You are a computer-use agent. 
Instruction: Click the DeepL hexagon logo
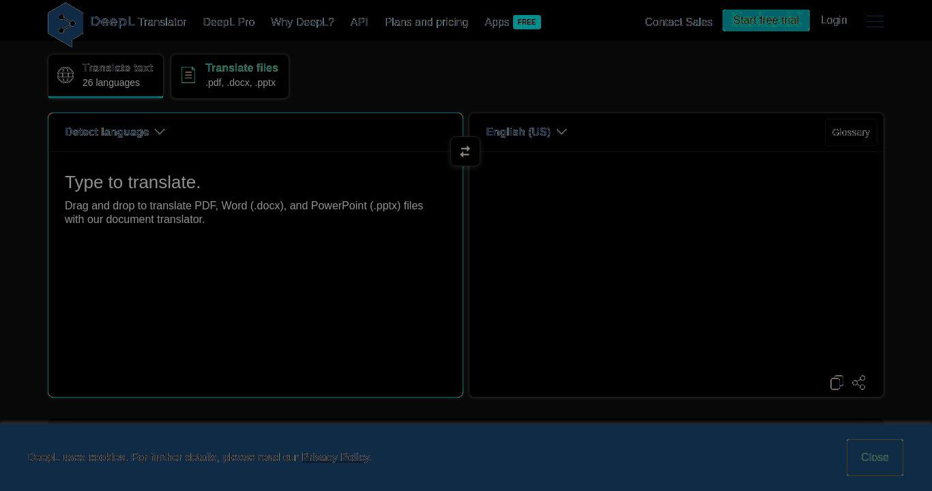pyautogui.click(x=65, y=25)
